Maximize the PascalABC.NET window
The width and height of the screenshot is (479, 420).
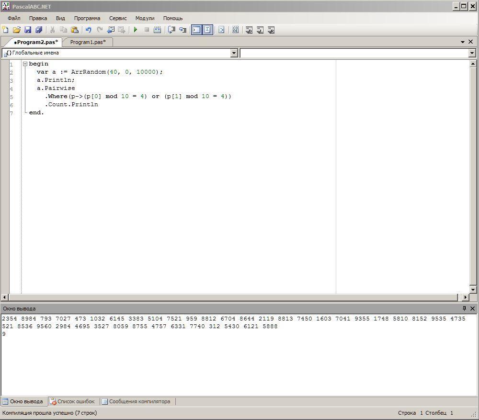[464, 6]
